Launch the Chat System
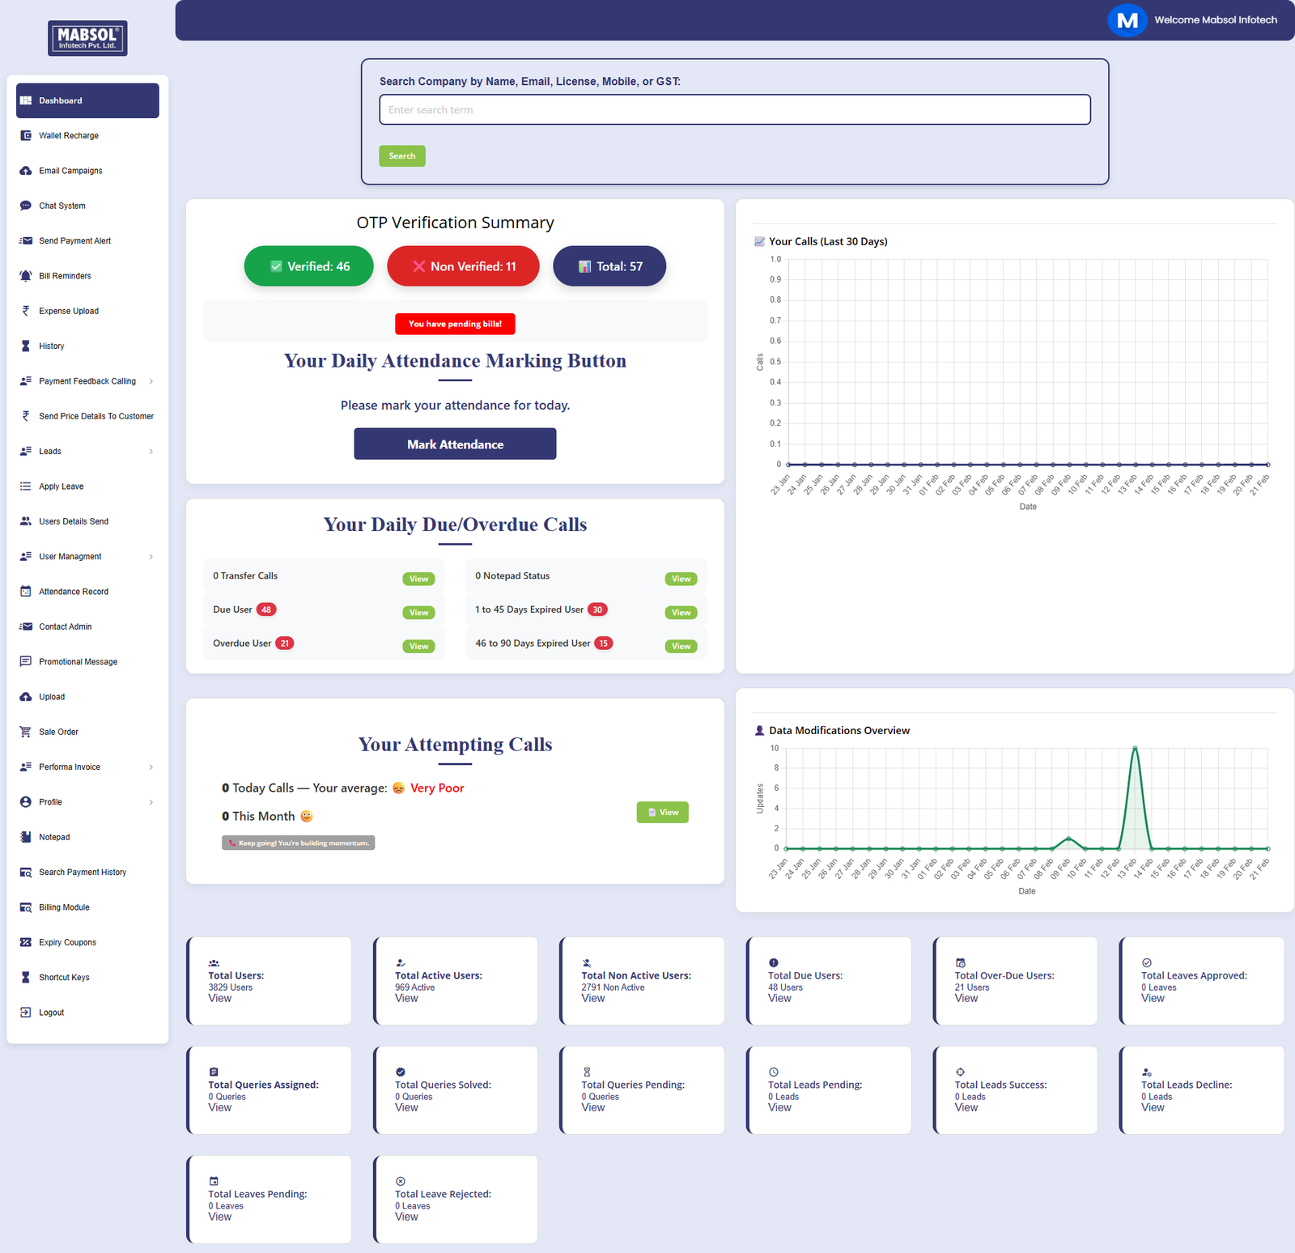The image size is (1295, 1253). 62,206
